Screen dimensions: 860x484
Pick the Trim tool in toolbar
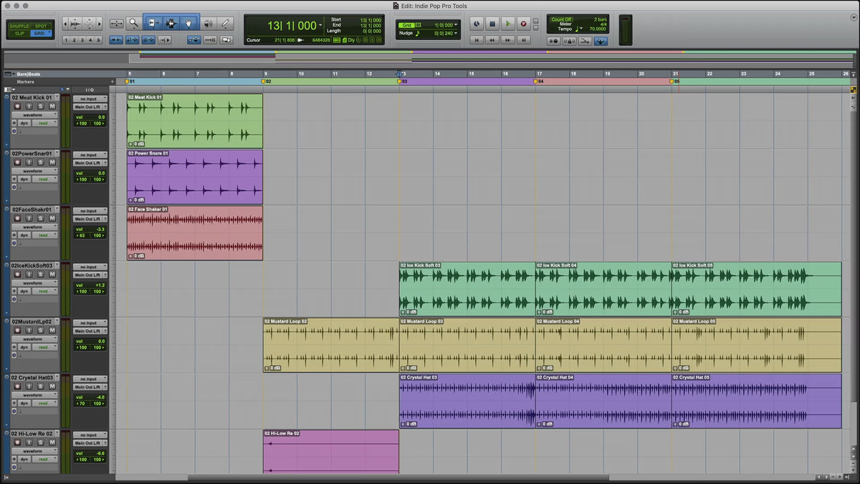coord(152,23)
